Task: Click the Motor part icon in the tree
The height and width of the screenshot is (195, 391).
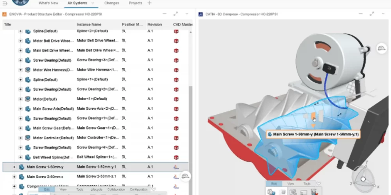Action: click(28, 99)
